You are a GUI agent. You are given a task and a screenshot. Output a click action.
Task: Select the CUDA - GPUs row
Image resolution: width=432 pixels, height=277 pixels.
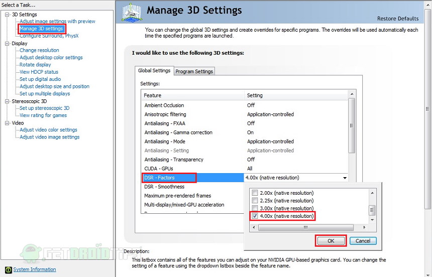[245, 169]
